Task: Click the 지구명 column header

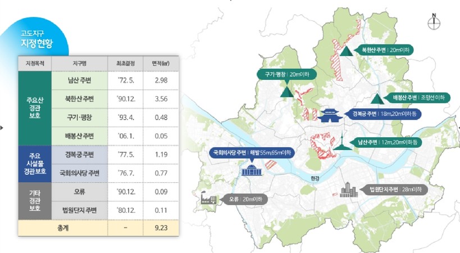Action: [x=79, y=64]
